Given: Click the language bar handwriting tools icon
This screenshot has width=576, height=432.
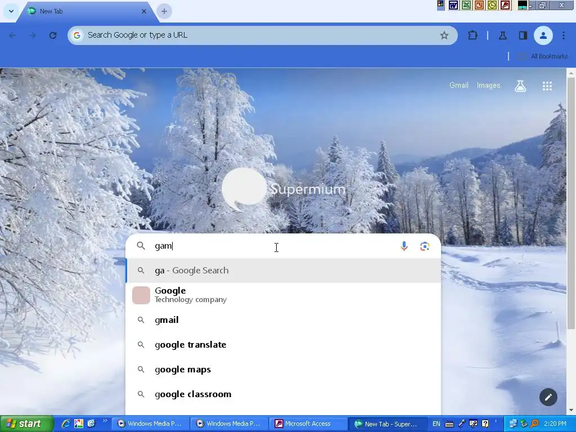Looking at the screenshot, I should (x=474, y=424).
